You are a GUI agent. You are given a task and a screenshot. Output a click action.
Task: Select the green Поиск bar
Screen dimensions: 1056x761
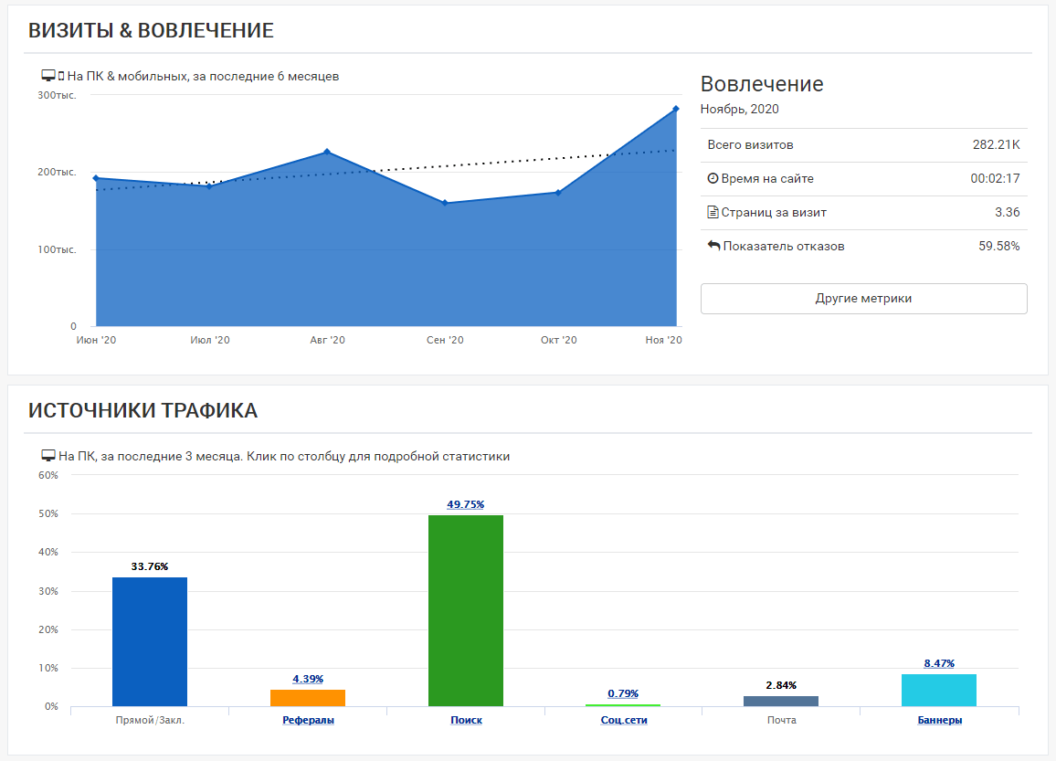point(466,610)
